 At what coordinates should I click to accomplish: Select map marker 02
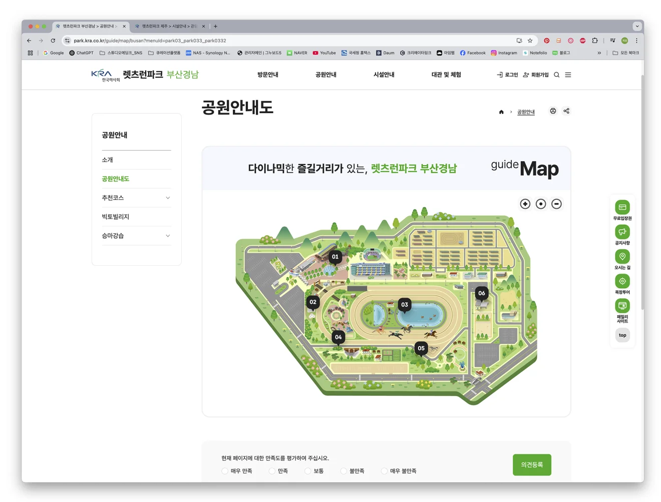pyautogui.click(x=313, y=302)
